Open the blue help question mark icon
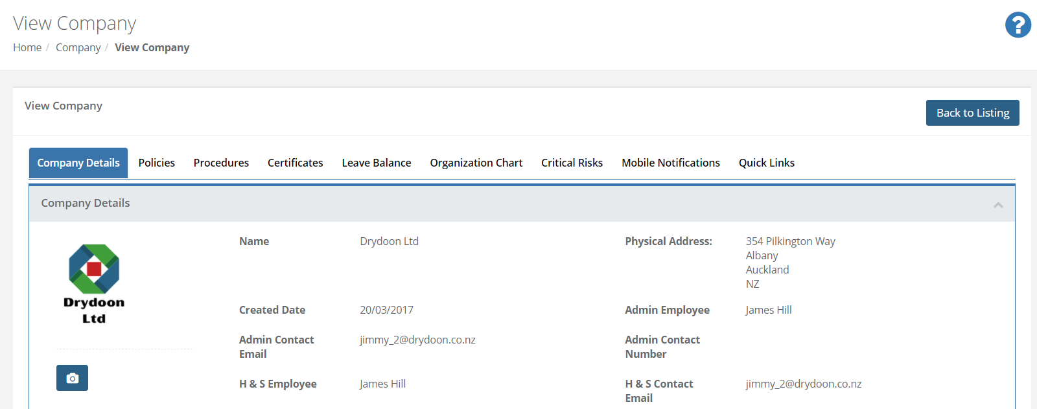This screenshot has width=1037, height=409. (x=1018, y=25)
